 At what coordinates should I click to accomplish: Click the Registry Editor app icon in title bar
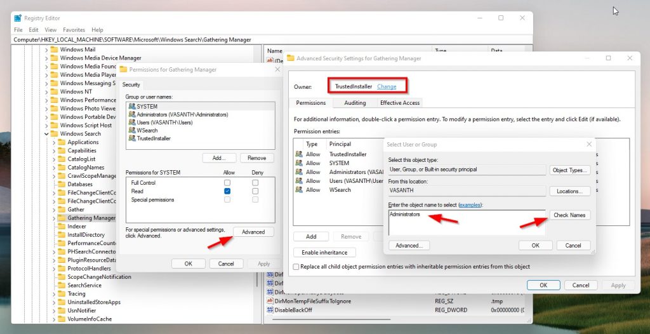(17, 18)
